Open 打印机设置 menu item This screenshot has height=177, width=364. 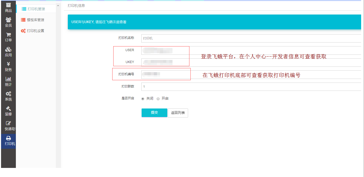pos(35,31)
